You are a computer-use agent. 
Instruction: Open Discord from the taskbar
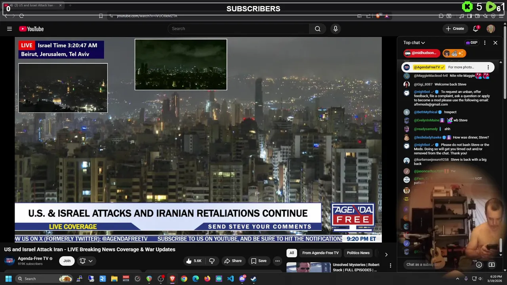242,279
